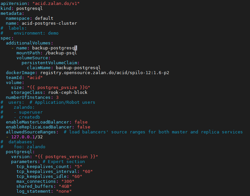This screenshot has width=250, height=196.
Task: Click storageClass rook-ceph-block value
Action: click(x=68, y=93)
